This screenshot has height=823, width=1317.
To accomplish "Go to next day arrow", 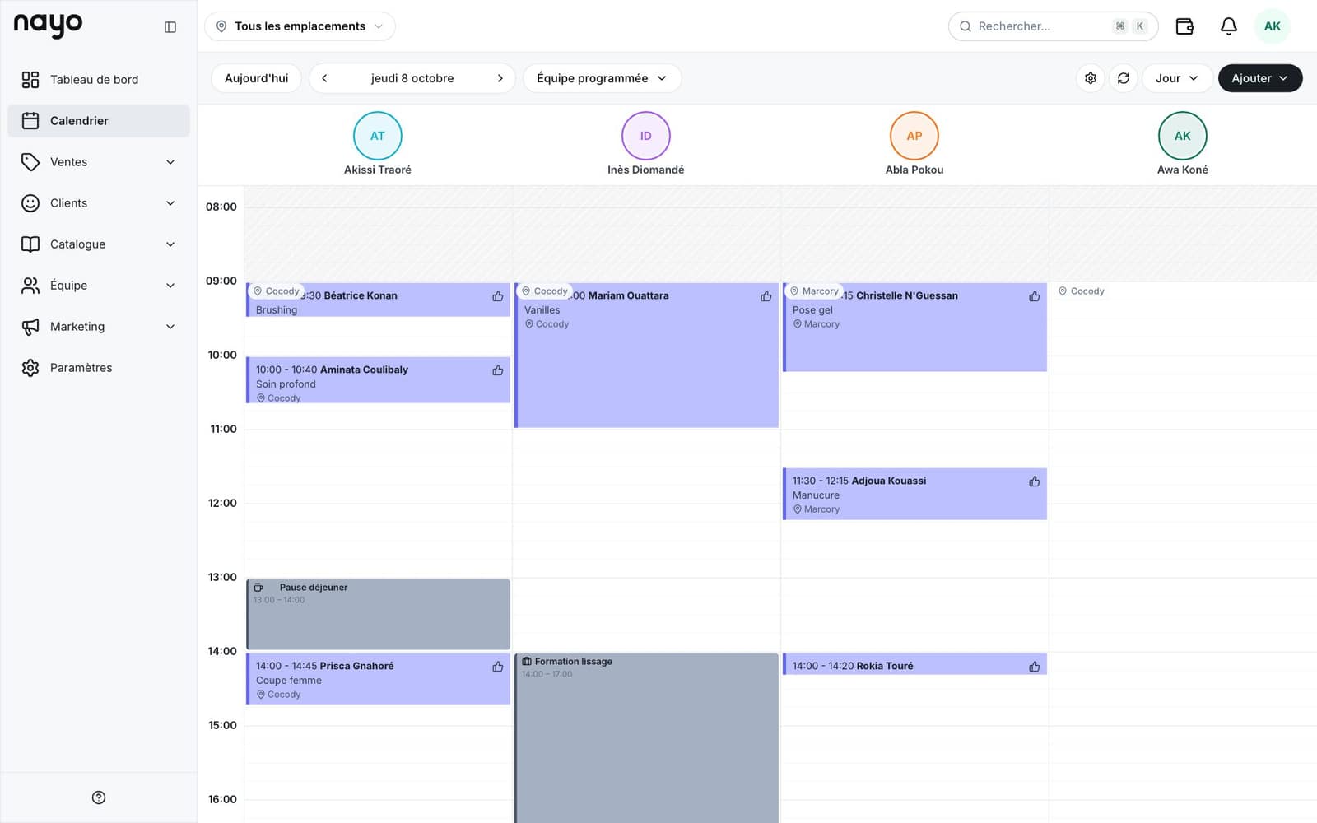I will tap(500, 78).
